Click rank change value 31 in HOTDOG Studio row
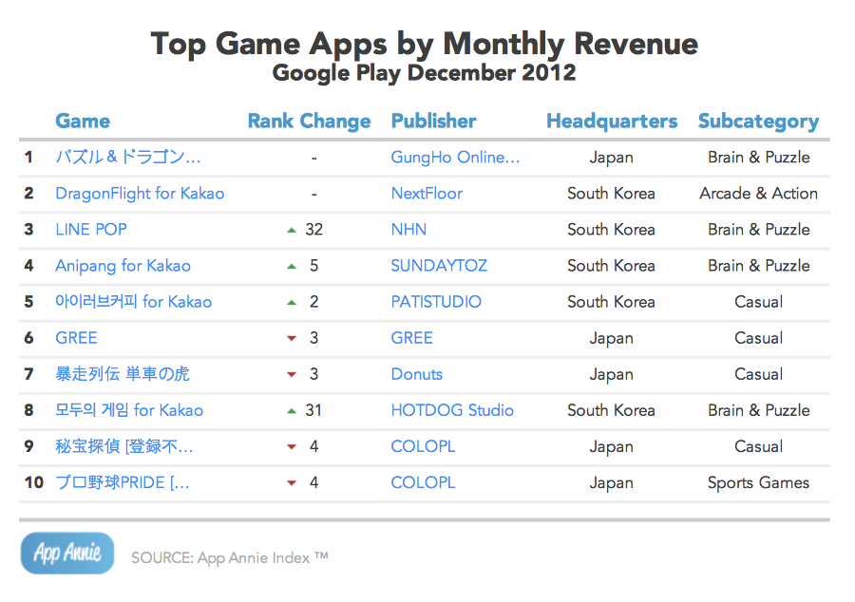The image size is (855, 602). click(x=313, y=409)
